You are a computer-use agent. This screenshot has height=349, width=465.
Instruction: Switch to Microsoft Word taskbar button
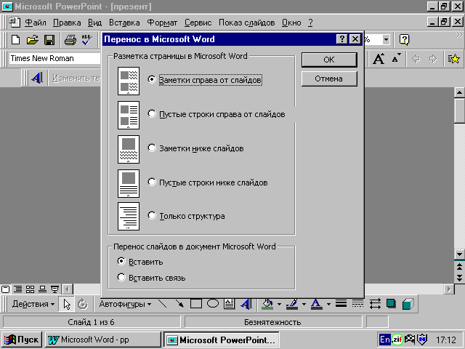coord(102,340)
